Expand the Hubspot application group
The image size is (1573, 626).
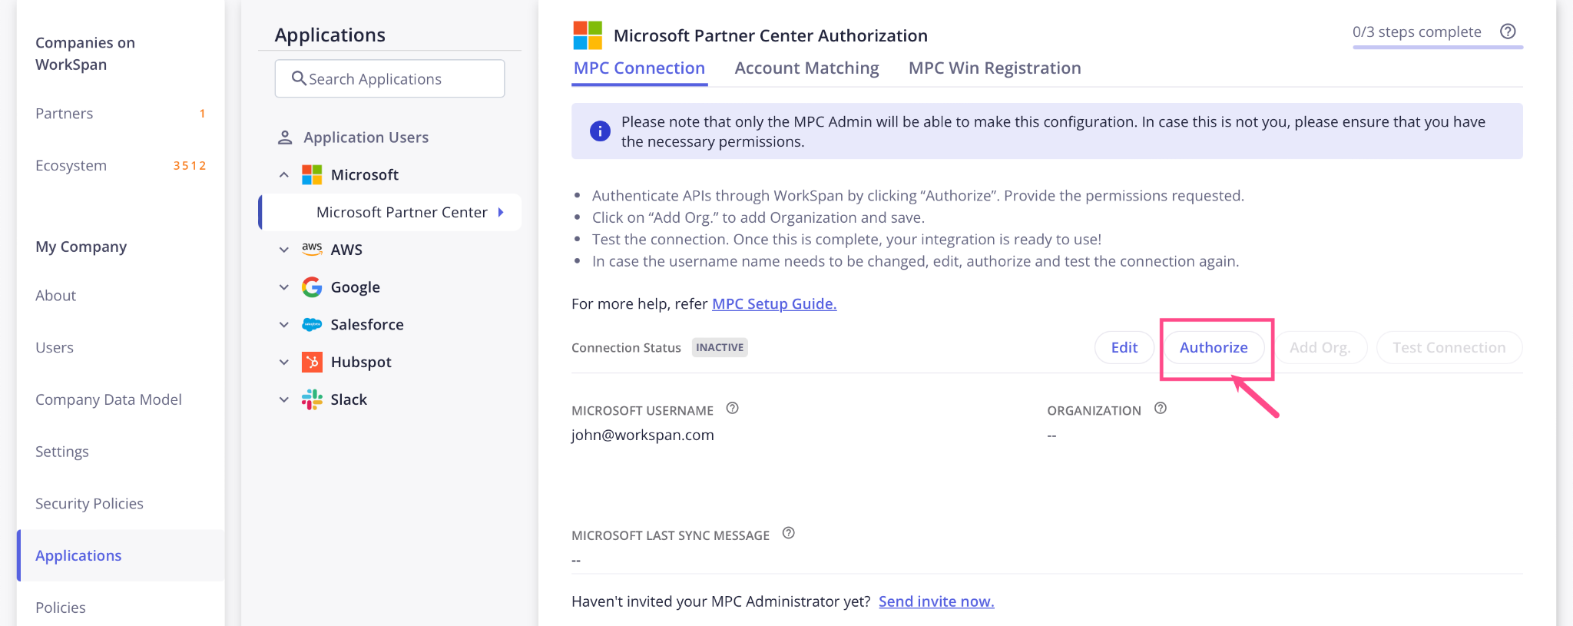point(284,362)
